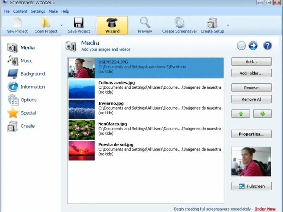The height and width of the screenshot is (212, 283).
Task: Select DSCN5224.JPG thumbnail in list
Action: tap(82, 68)
